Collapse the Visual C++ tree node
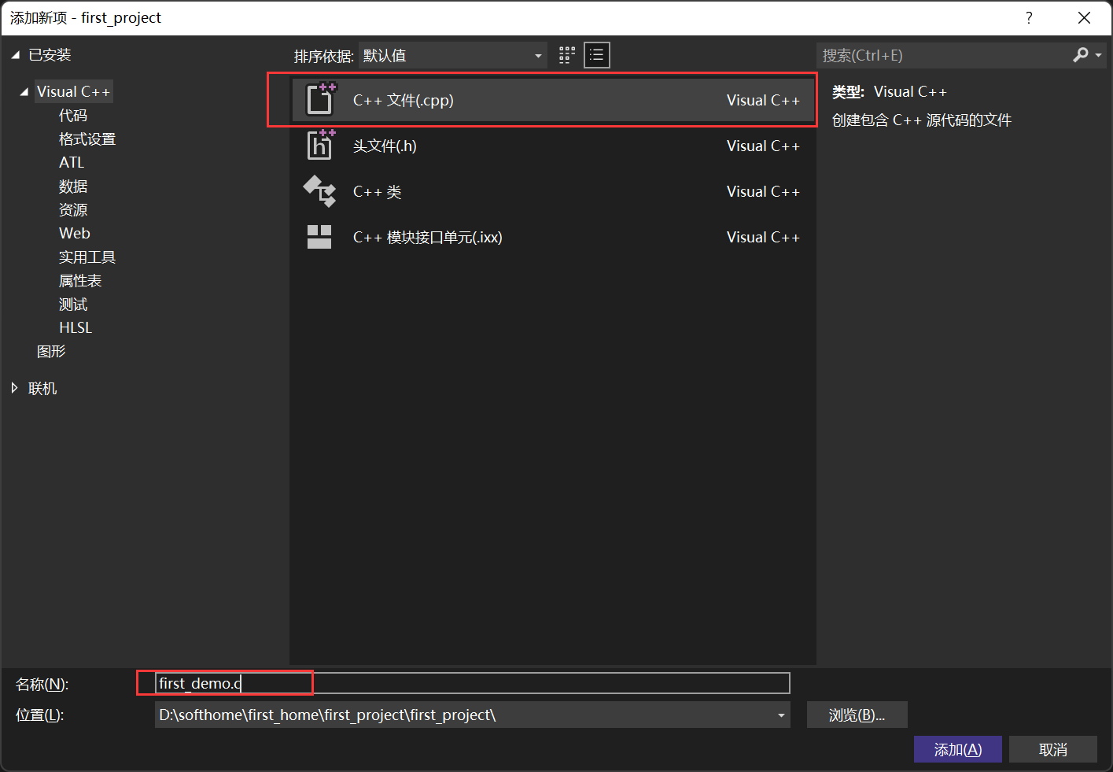 [x=23, y=90]
